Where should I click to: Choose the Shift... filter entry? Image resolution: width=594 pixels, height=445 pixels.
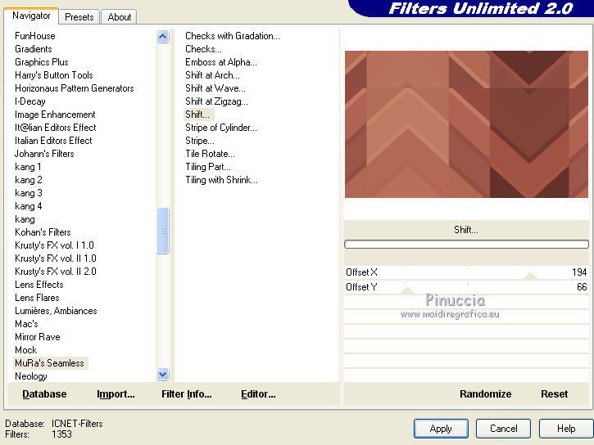[x=197, y=115]
